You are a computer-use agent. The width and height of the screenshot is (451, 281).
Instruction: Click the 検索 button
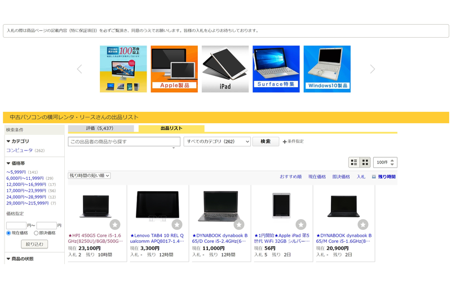click(266, 142)
